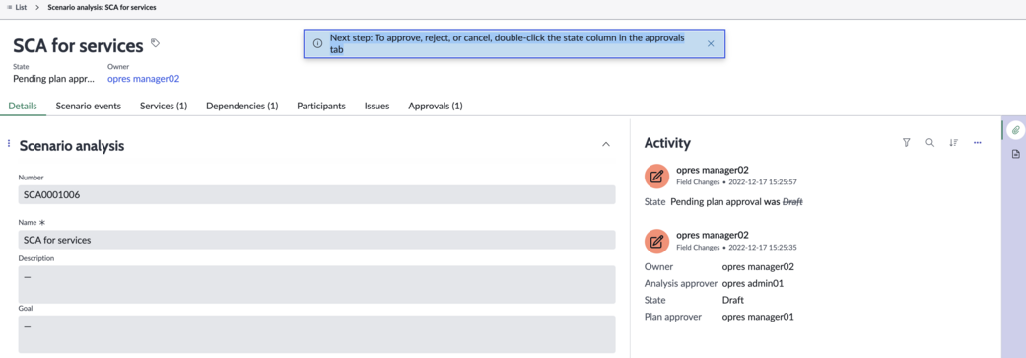
Task: Dismiss the Next step notification banner
Action: 711,43
